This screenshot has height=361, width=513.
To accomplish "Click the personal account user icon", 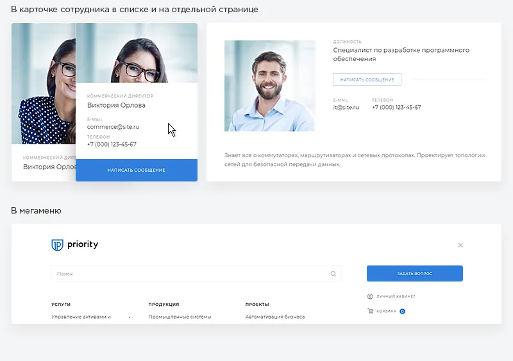I will coord(370,296).
